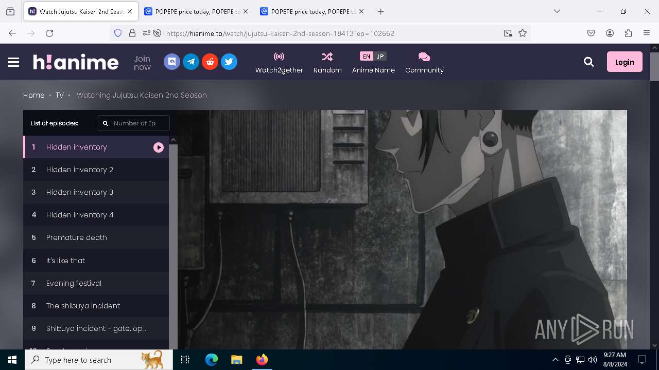Pick a Random anime
This screenshot has width=659, height=370.
[327, 63]
